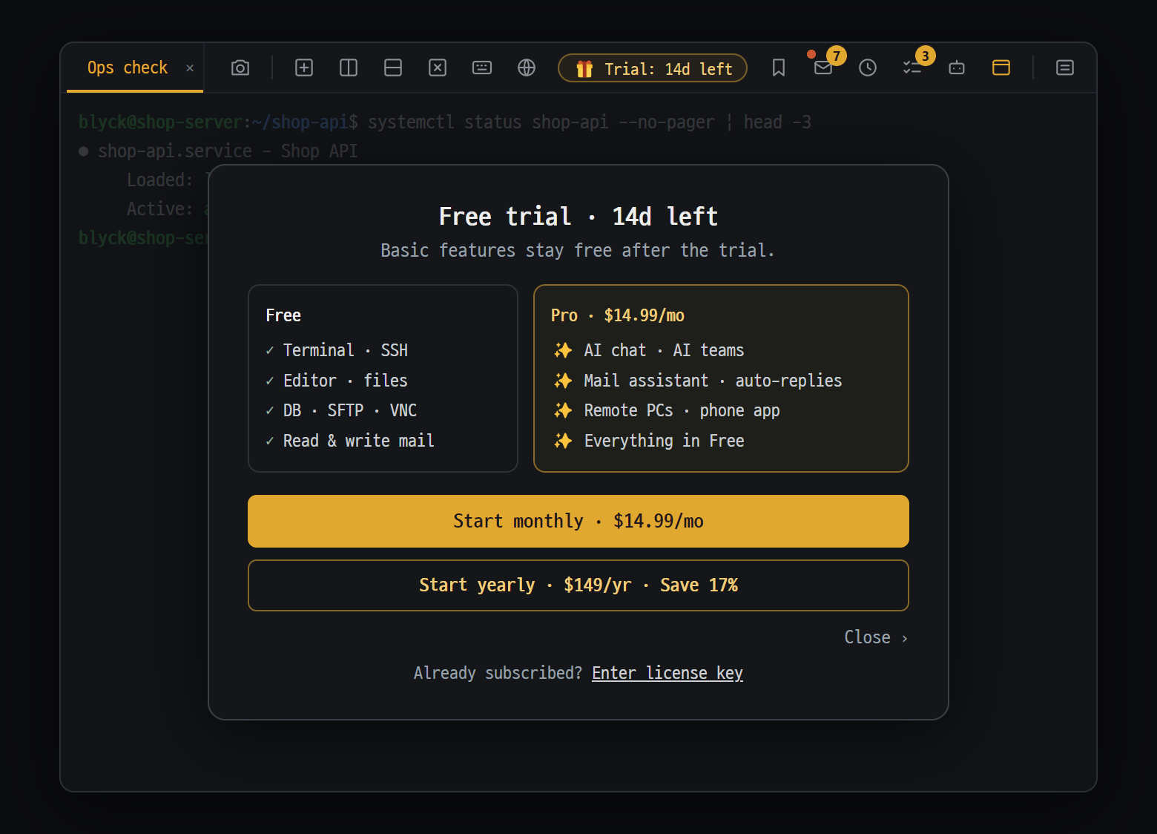Dismiss the trial dialog with Close
This screenshot has height=834, width=1157.
coord(876,637)
